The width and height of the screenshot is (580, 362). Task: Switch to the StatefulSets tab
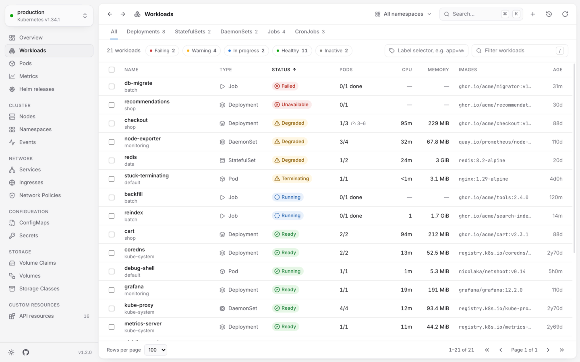click(x=193, y=32)
